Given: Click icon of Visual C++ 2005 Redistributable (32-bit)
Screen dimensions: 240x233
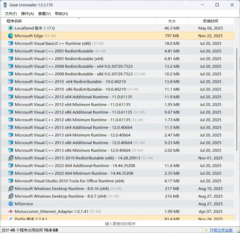Looking at the screenshot, I should (11, 51).
